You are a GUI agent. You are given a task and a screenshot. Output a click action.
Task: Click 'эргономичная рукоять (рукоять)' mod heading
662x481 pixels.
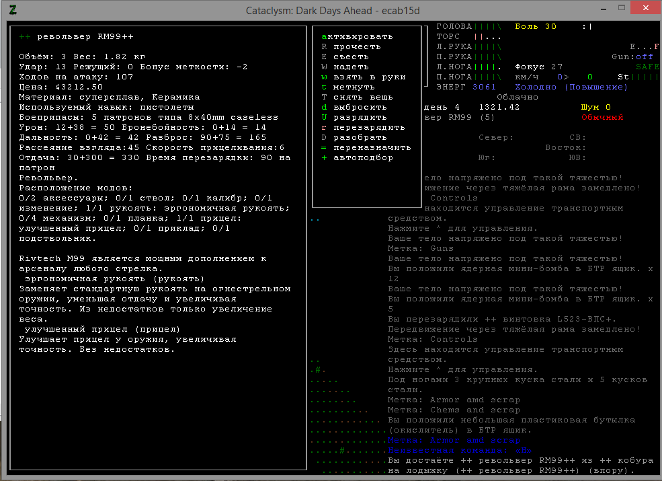[115, 279]
